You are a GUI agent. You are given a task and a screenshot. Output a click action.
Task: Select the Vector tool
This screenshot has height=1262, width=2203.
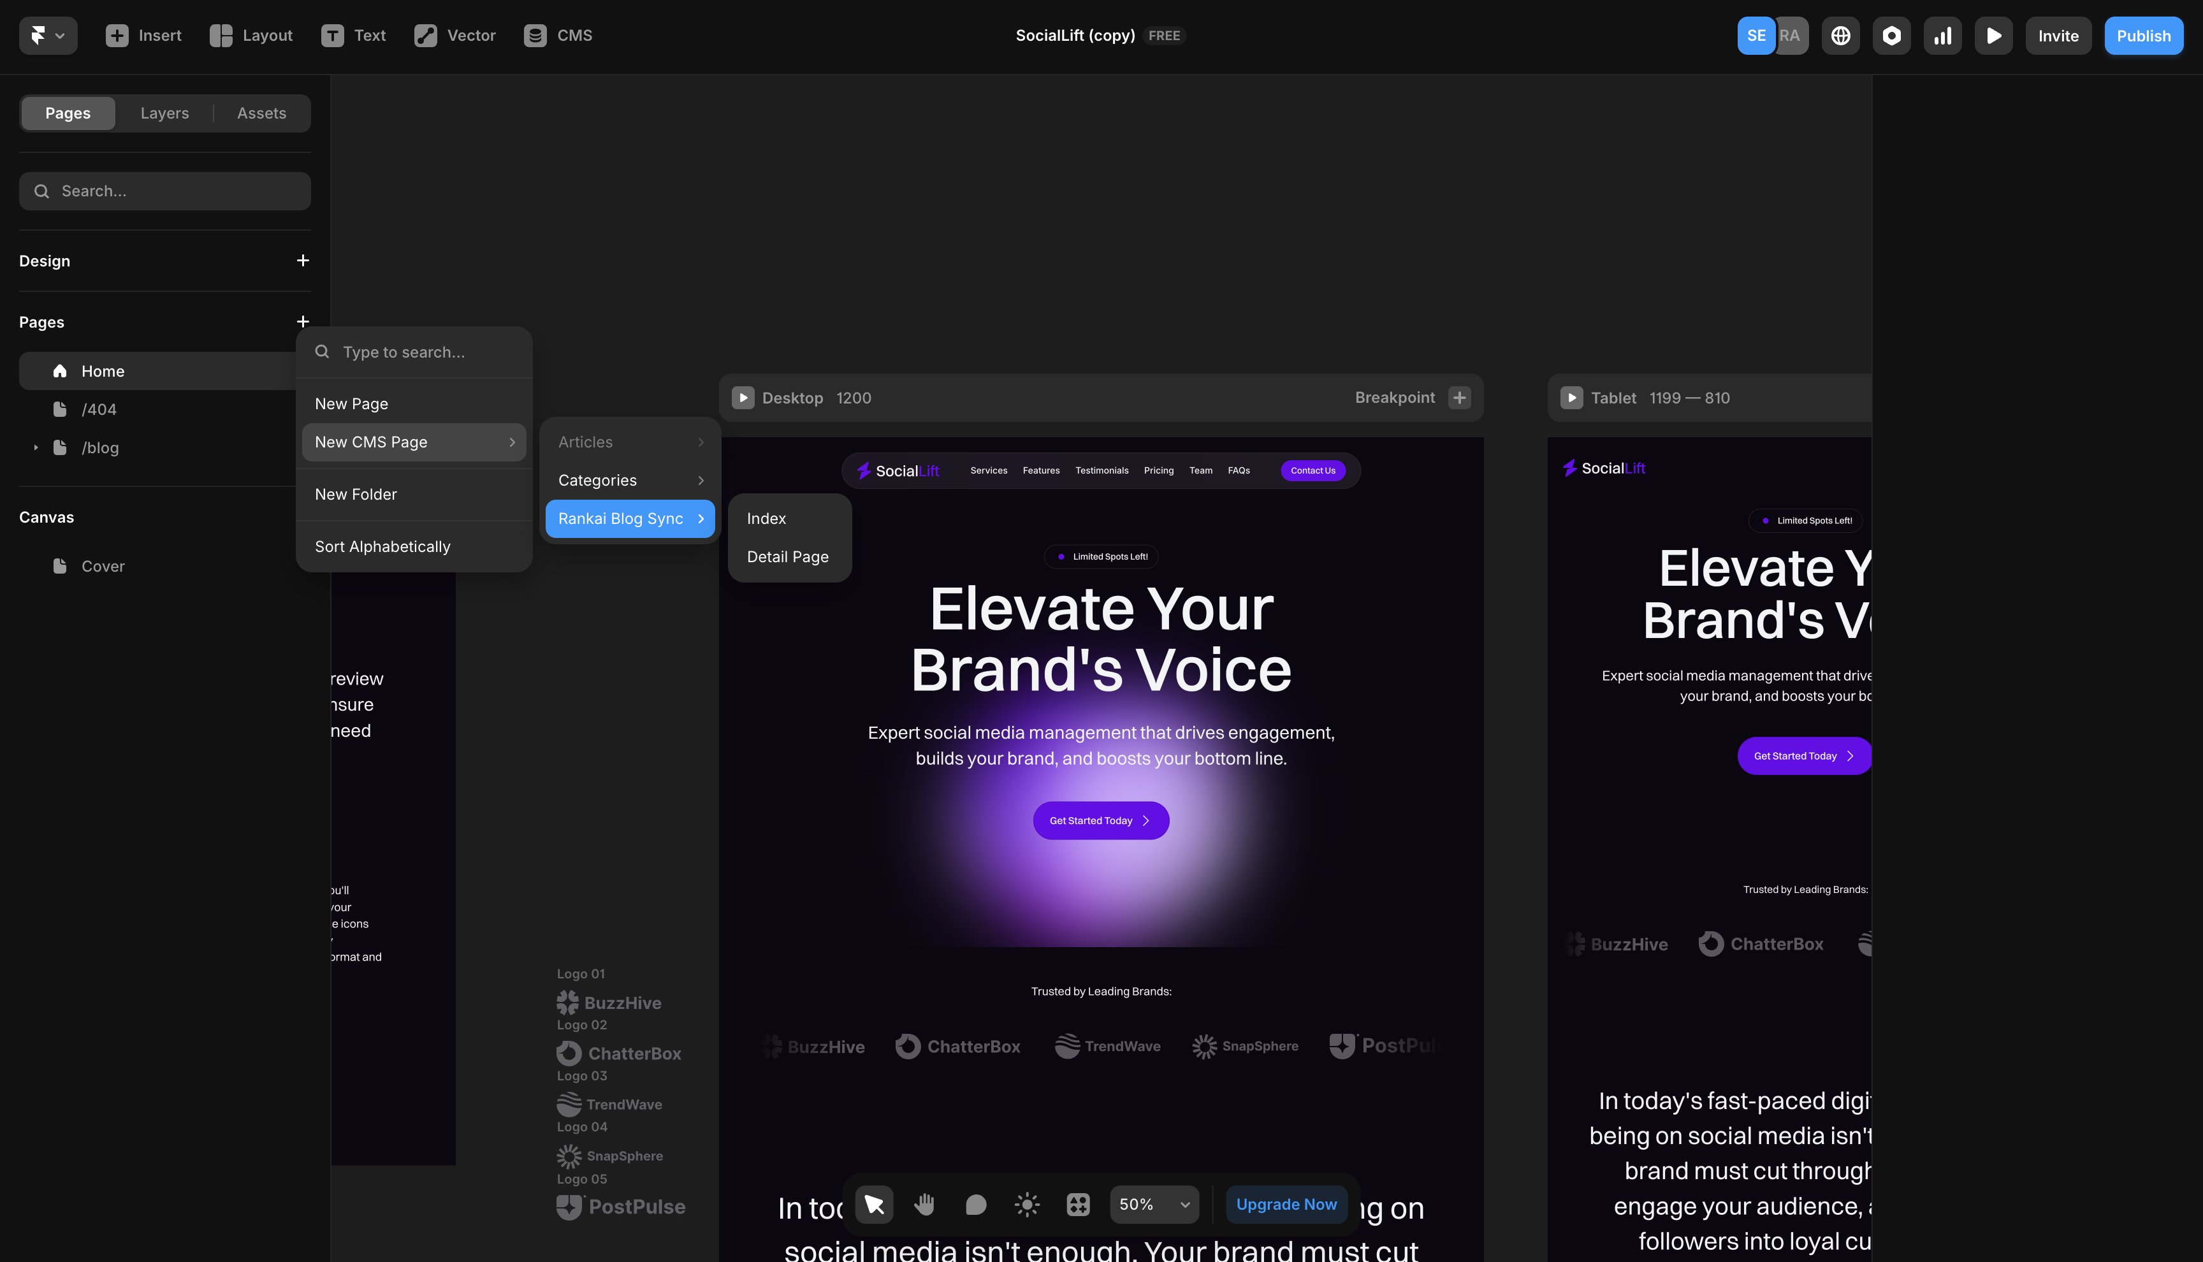tap(454, 36)
